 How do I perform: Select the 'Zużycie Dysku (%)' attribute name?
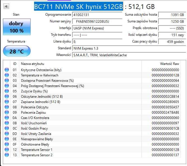[34, 91]
